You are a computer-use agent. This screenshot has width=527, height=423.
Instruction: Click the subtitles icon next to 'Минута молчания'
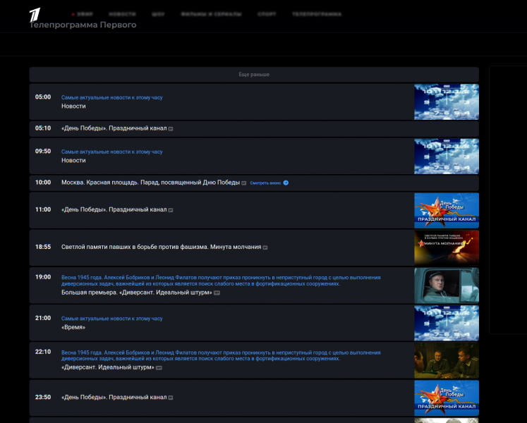coord(265,247)
